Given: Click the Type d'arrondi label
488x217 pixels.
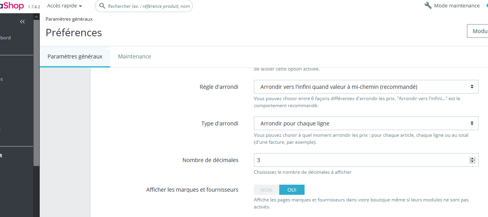Looking at the screenshot, I should click(220, 123).
